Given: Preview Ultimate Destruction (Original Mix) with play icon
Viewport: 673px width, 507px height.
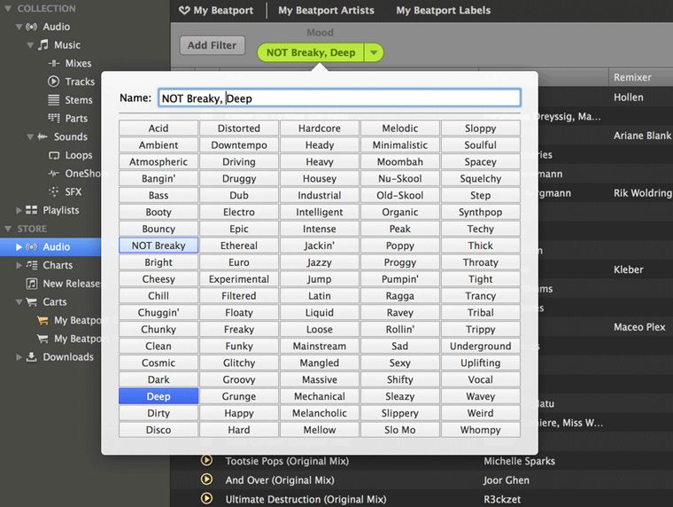Looking at the screenshot, I should 206,498.
